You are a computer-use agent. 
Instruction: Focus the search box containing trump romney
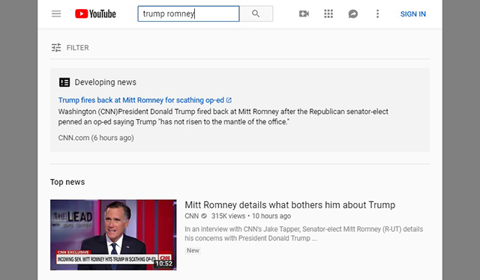pos(188,13)
